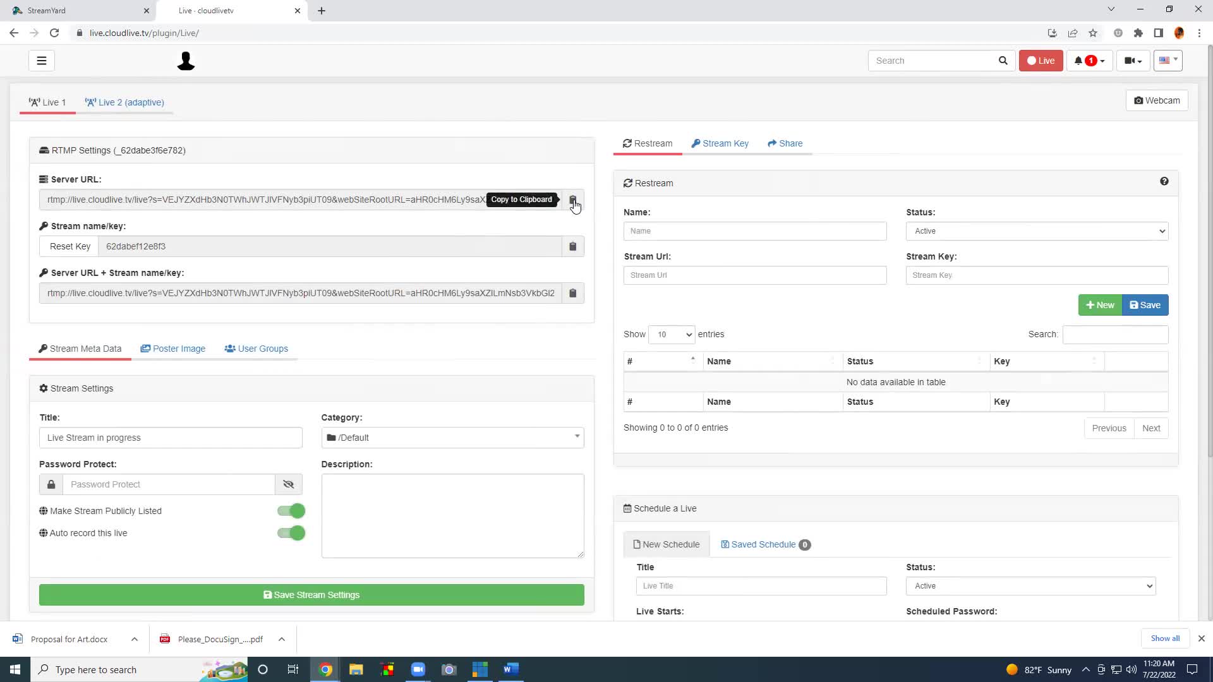This screenshot has height=682, width=1213.
Task: Expand the Category /Default dropdown
Action: 452,438
